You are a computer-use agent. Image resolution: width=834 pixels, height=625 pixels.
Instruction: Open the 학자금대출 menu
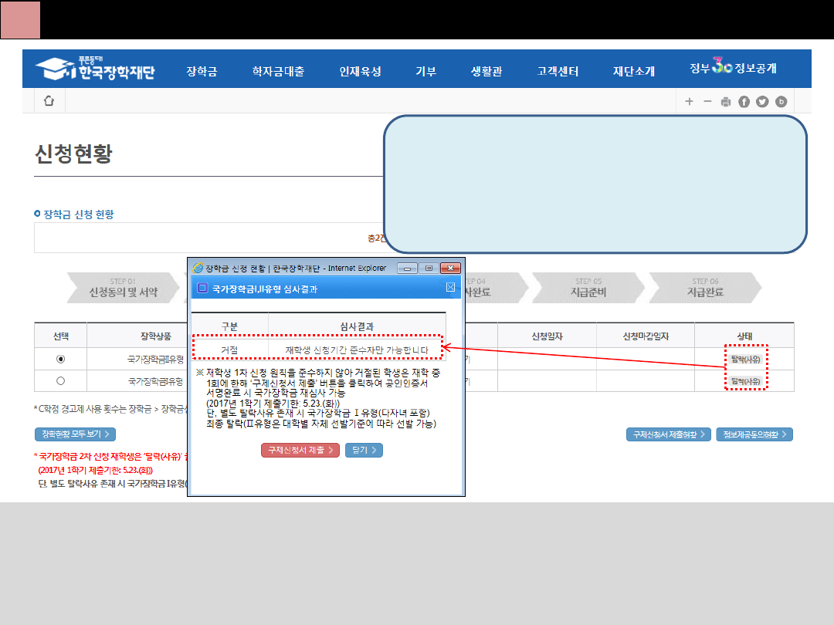[x=278, y=71]
